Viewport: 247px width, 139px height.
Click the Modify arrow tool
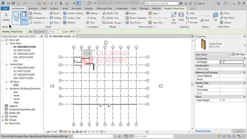(x=6, y=17)
